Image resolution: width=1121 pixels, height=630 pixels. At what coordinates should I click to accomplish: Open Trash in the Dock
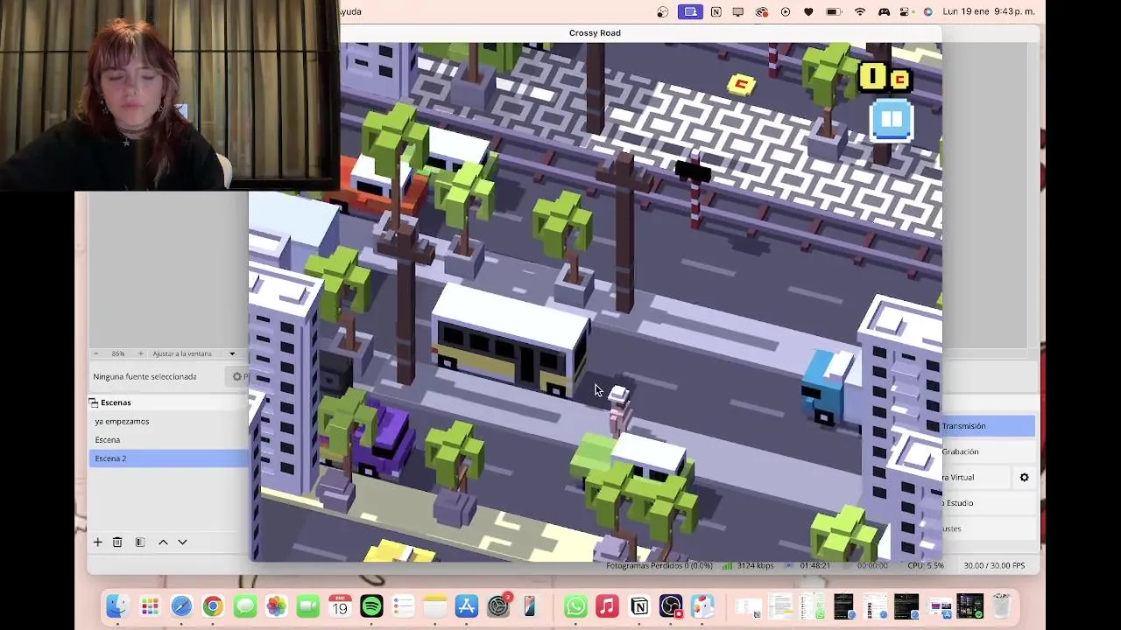click(1002, 605)
